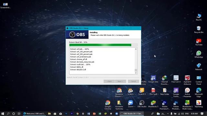Open kaveesha (Person 1) Chrome shortcut
Viewport: 207px width, 116px height.
tap(119, 92)
